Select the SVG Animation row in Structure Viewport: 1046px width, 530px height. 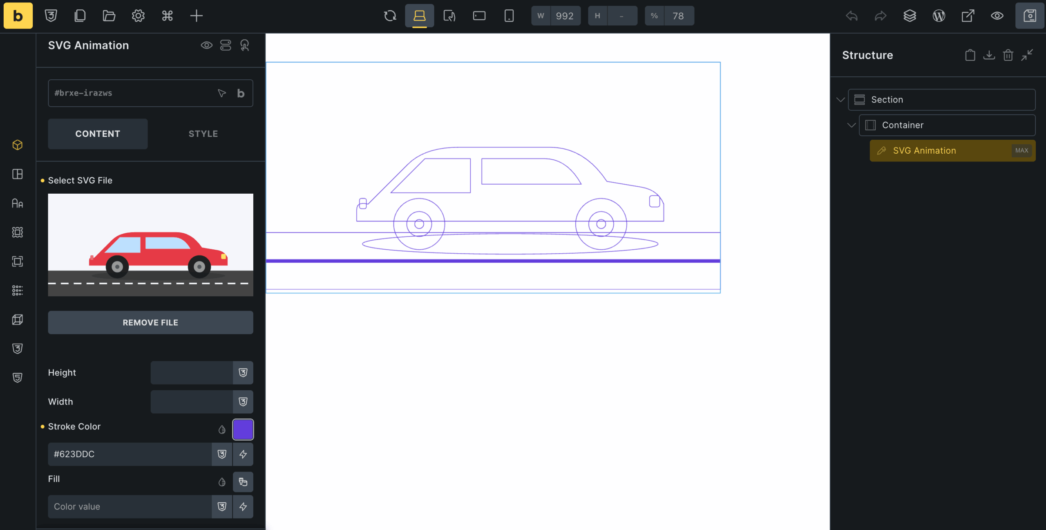(x=952, y=150)
